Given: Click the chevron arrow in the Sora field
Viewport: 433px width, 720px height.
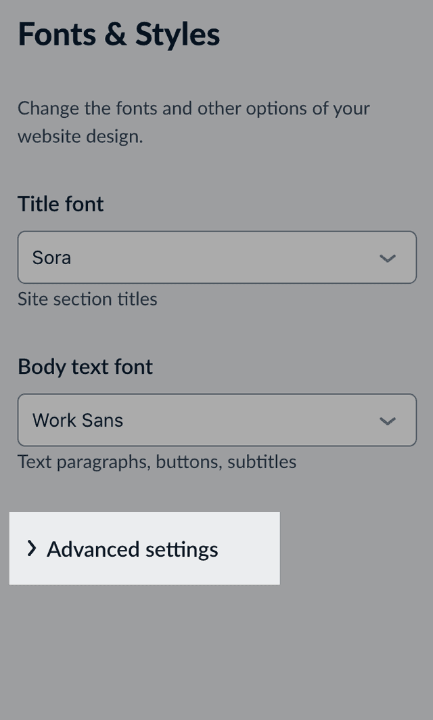Looking at the screenshot, I should click(x=388, y=258).
